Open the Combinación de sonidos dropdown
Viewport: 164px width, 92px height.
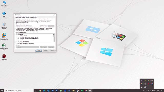tap(24, 26)
